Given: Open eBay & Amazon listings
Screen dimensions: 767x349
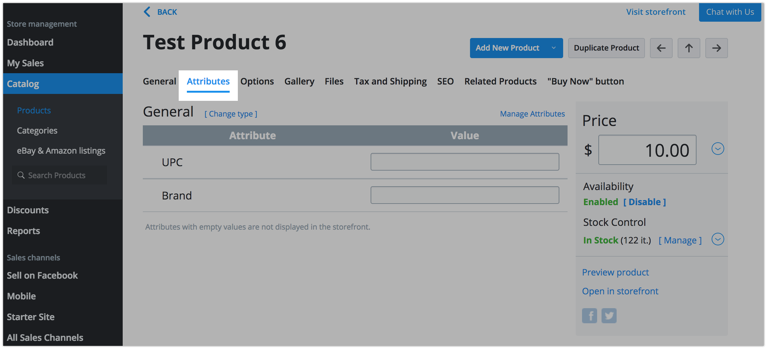Looking at the screenshot, I should [61, 151].
